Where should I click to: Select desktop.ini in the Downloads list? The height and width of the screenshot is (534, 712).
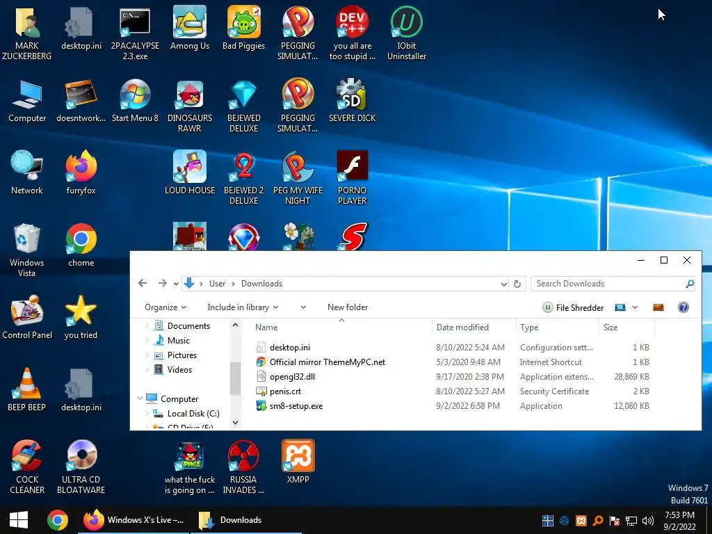(x=290, y=348)
